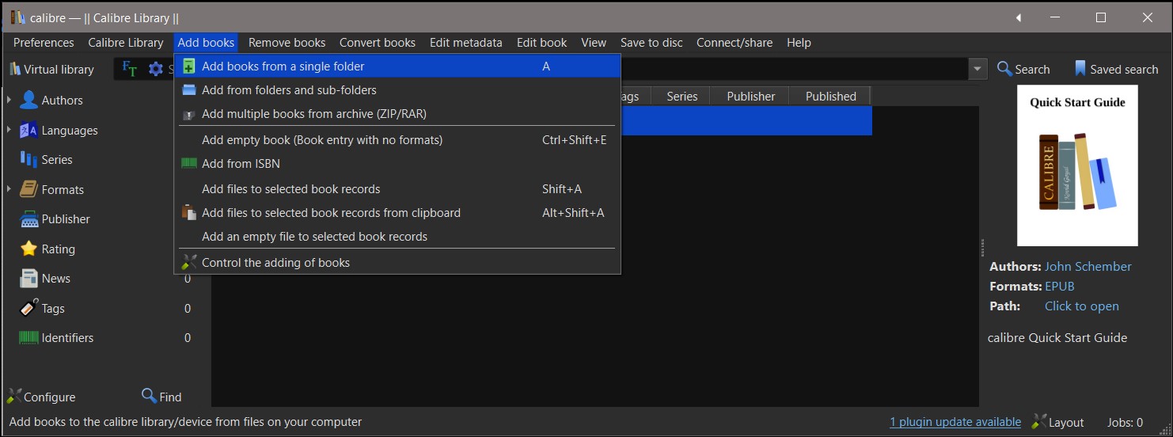Image resolution: width=1173 pixels, height=437 pixels.
Task: Open the search history dropdown arrow
Action: (x=978, y=69)
